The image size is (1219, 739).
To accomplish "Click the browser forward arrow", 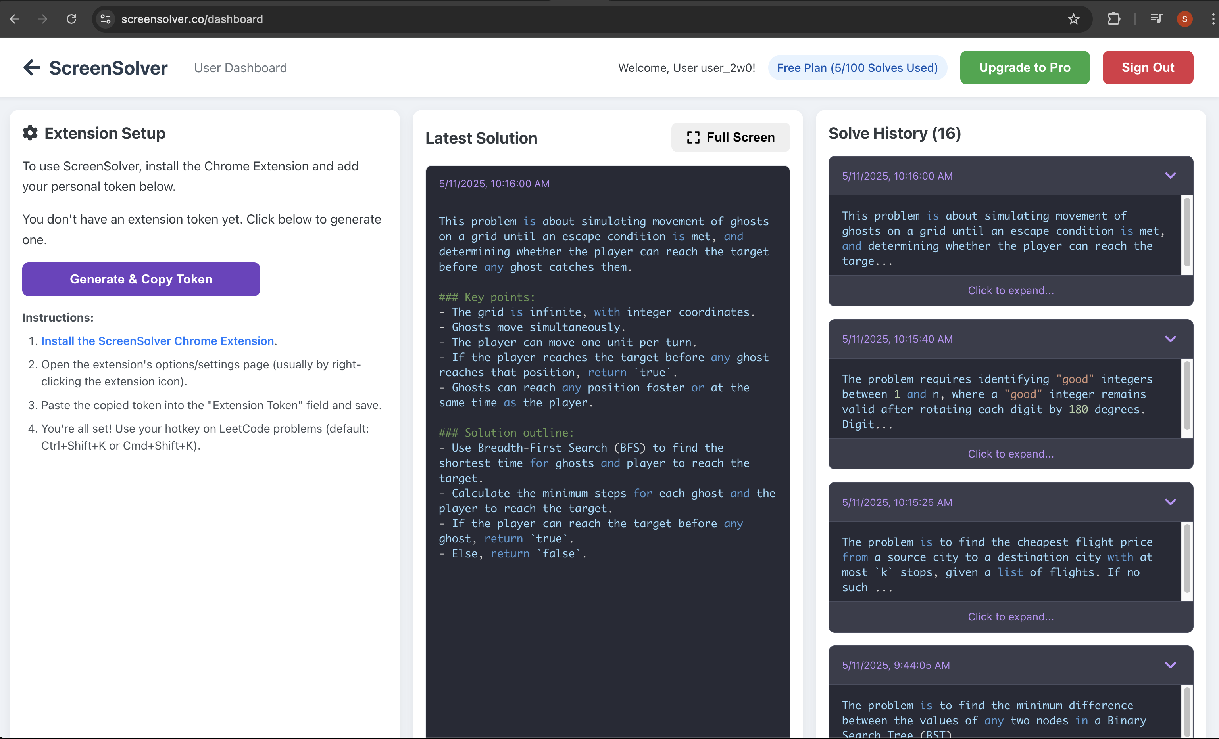I will pos(43,19).
